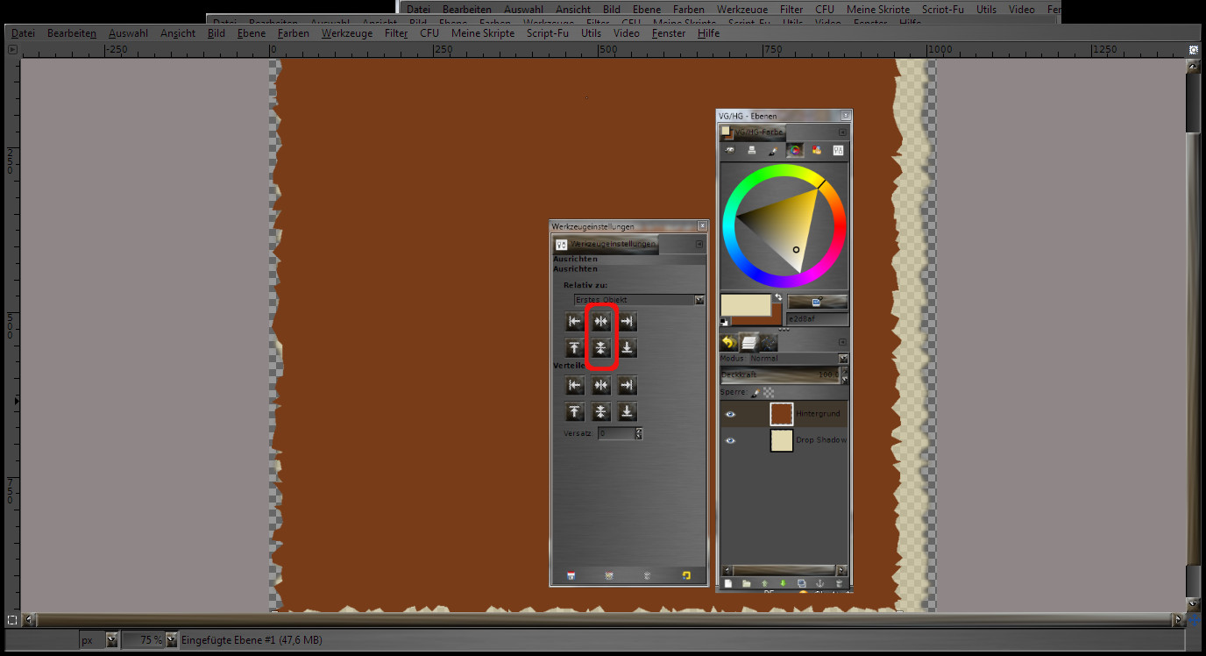Anchor the floating layer with anchor icon
The height and width of the screenshot is (656, 1206).
click(820, 583)
